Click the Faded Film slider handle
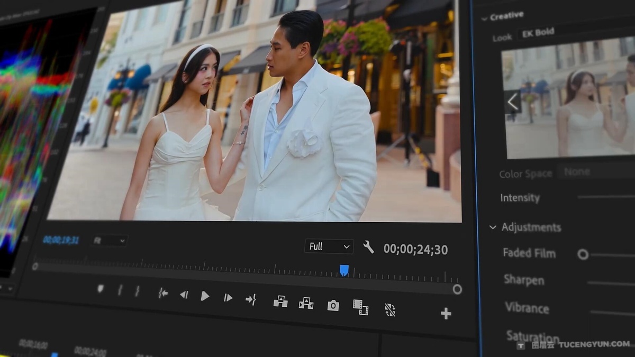Viewport: 635px width, 357px height. tap(583, 255)
